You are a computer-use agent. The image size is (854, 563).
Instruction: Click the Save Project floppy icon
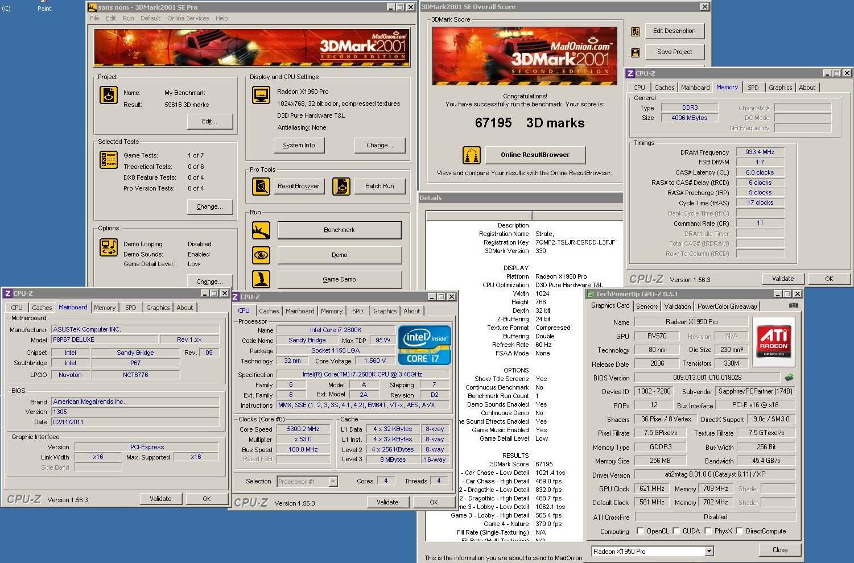pos(636,53)
